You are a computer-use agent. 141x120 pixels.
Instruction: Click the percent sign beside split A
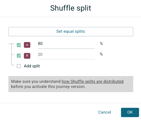101,44
